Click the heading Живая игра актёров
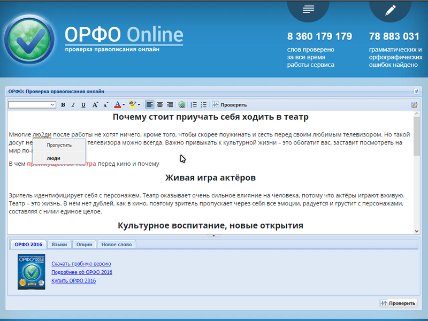 coord(210,178)
